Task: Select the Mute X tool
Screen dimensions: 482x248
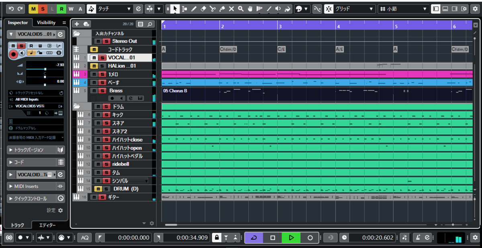Action: pos(231,8)
